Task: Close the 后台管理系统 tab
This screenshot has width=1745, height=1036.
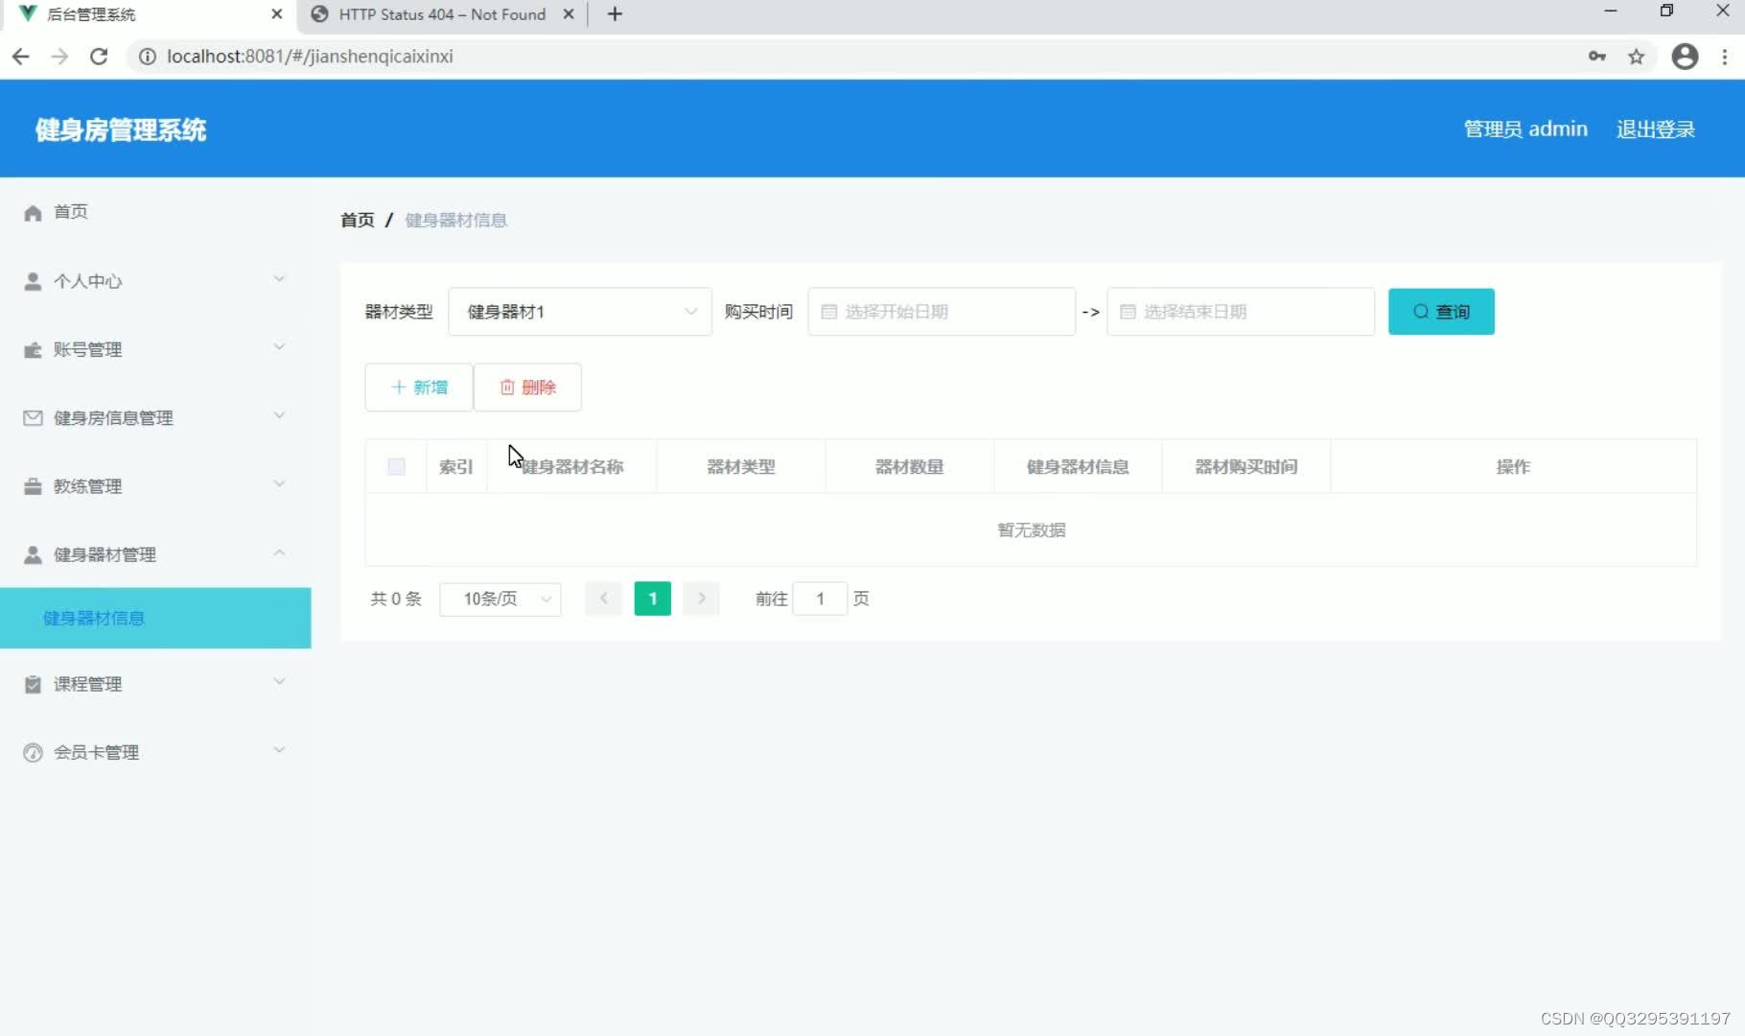Action: (x=276, y=14)
